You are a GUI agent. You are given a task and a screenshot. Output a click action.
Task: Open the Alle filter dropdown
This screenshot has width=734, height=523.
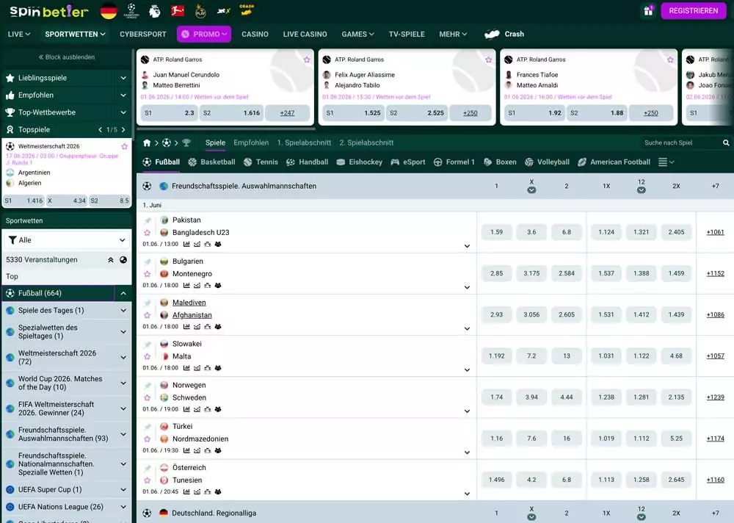point(67,240)
